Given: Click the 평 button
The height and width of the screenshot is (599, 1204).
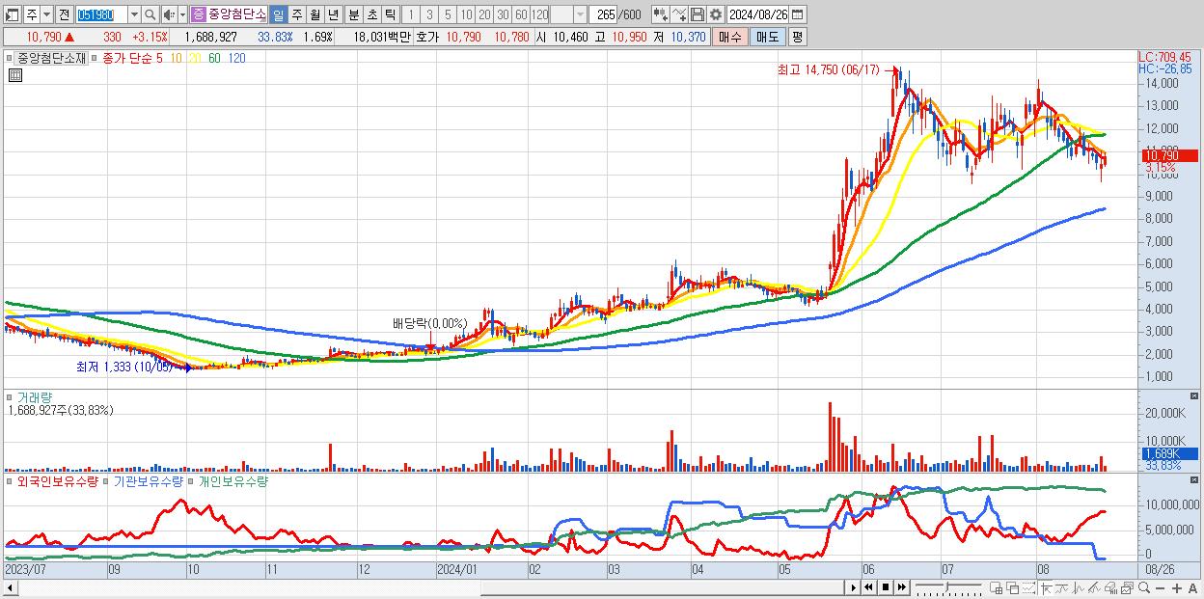Looking at the screenshot, I should [797, 37].
